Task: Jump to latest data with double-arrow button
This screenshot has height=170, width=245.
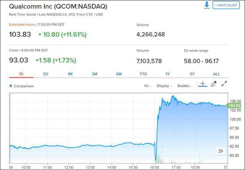Action: pos(220,151)
